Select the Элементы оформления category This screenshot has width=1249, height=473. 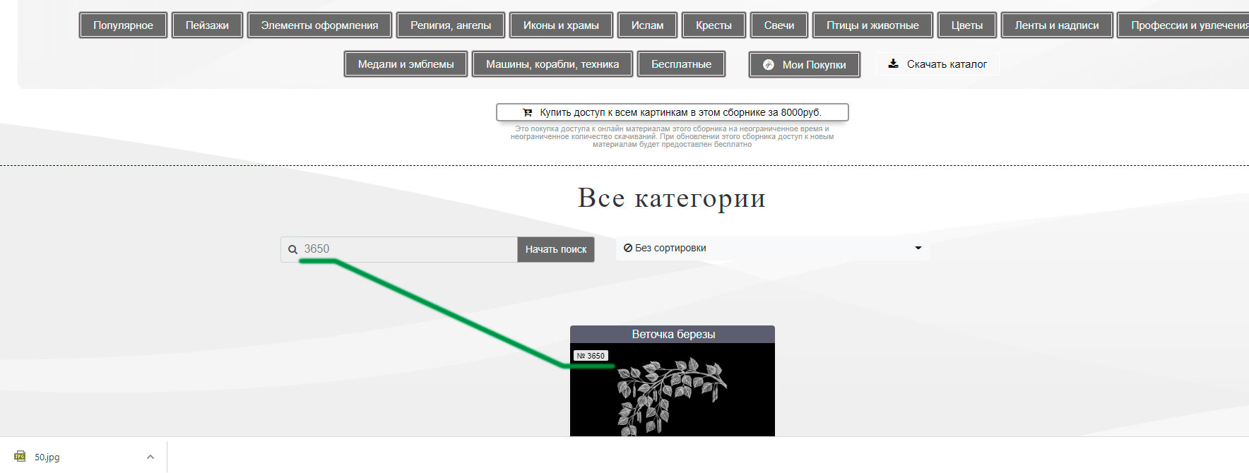click(x=319, y=25)
